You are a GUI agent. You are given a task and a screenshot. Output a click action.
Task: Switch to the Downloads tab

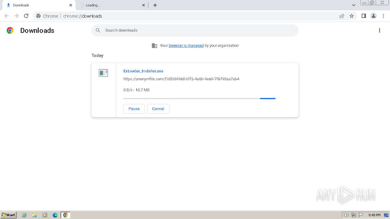39,5
